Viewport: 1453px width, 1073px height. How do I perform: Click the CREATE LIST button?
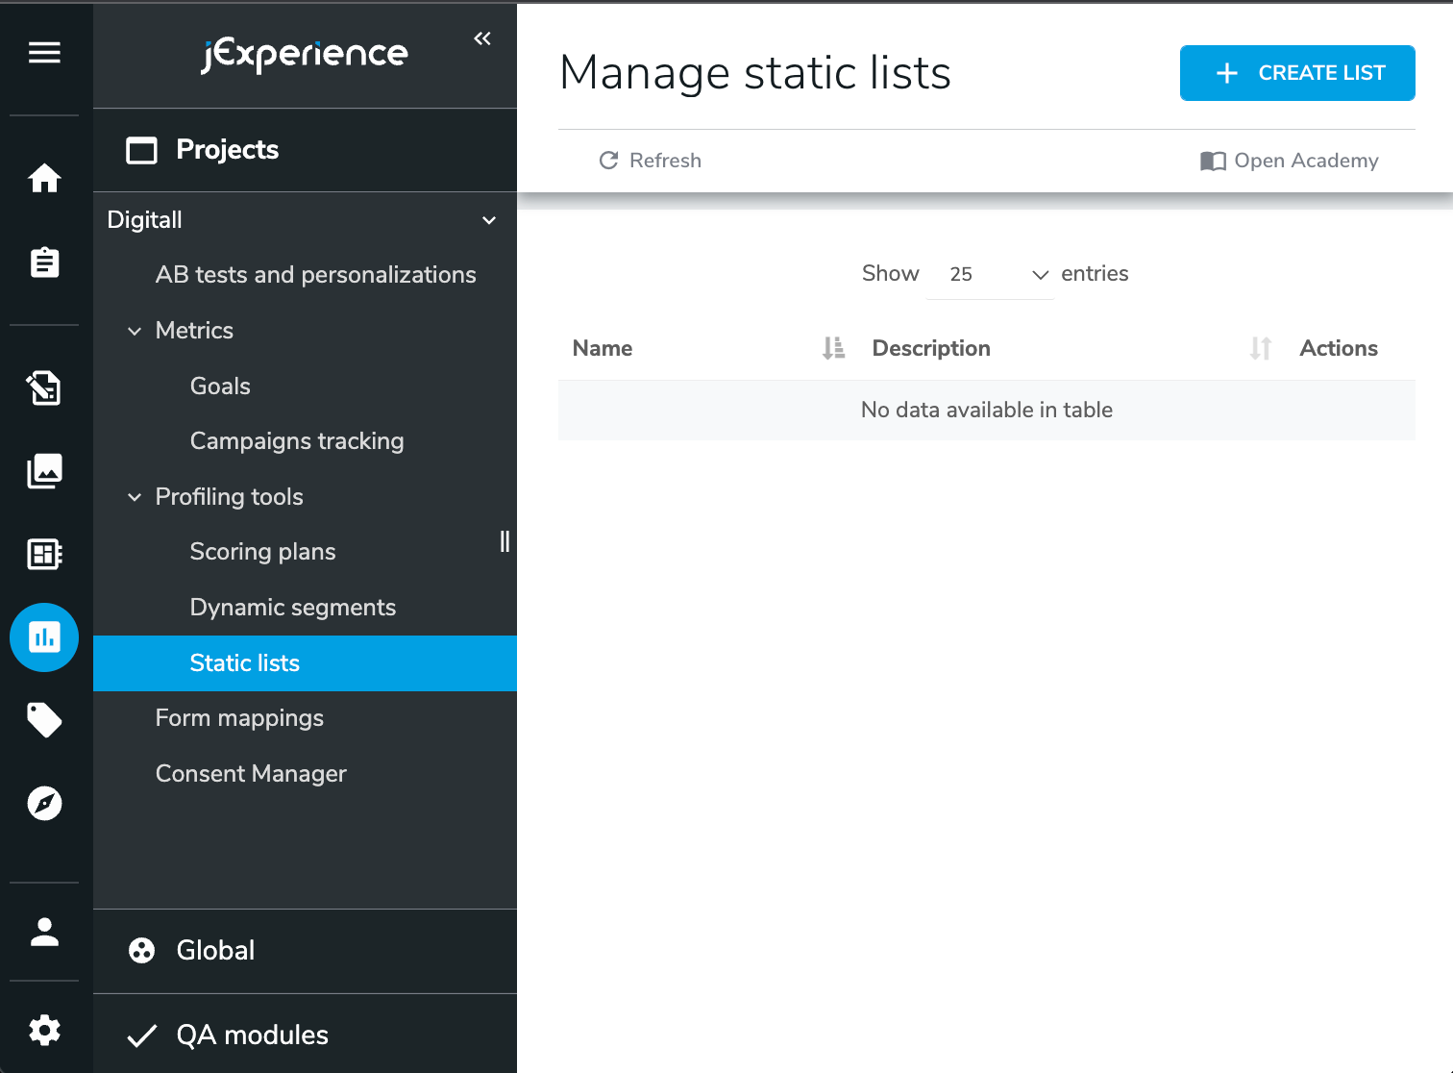click(1296, 72)
